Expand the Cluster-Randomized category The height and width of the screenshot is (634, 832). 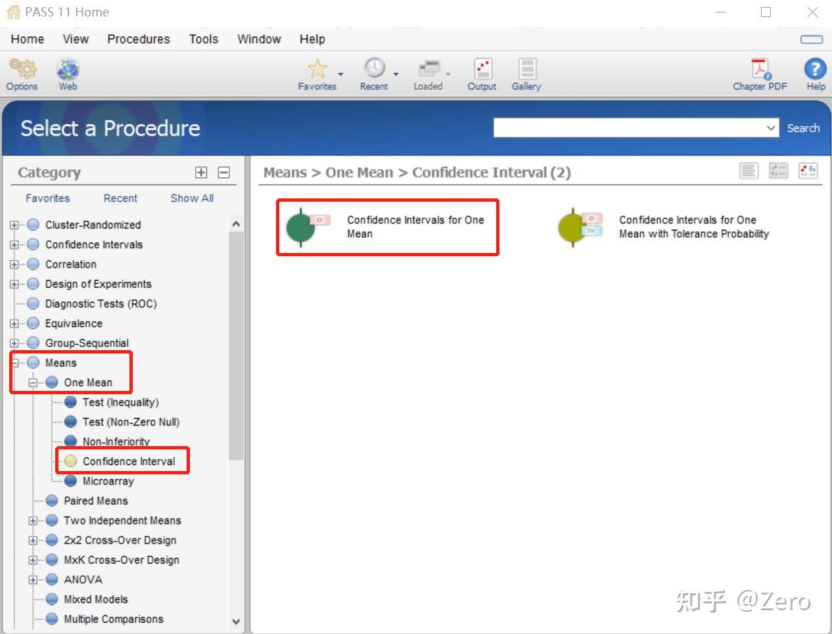(x=14, y=225)
